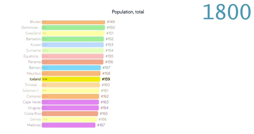Click the Costa Rica label
The height and width of the screenshot is (134, 254).
32,114
